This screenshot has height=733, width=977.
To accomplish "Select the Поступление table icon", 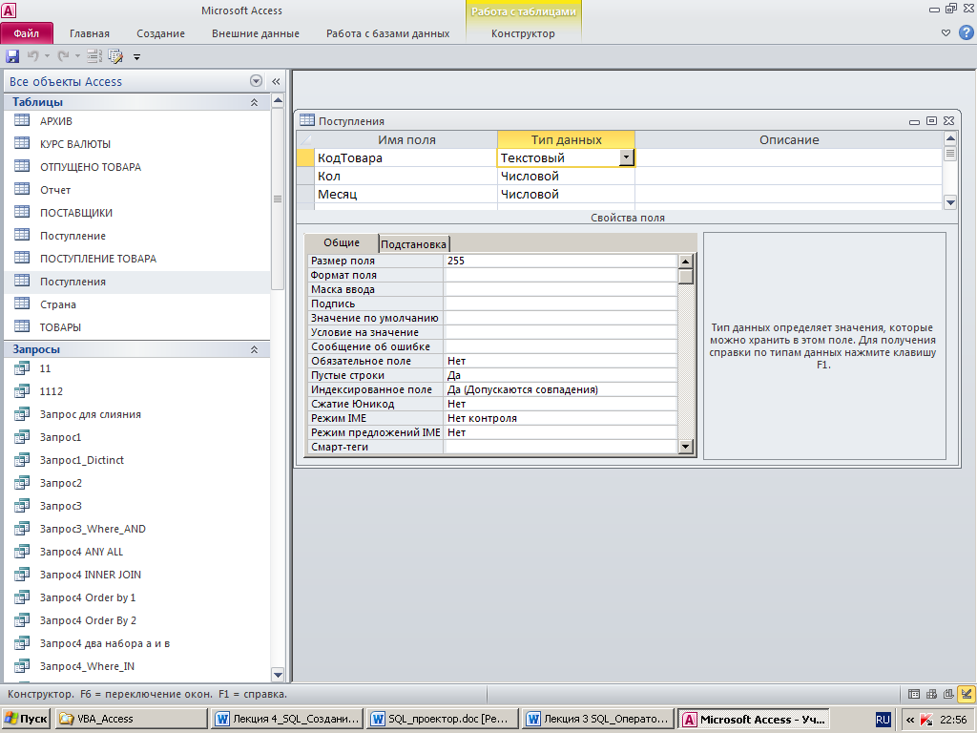I will coord(22,235).
